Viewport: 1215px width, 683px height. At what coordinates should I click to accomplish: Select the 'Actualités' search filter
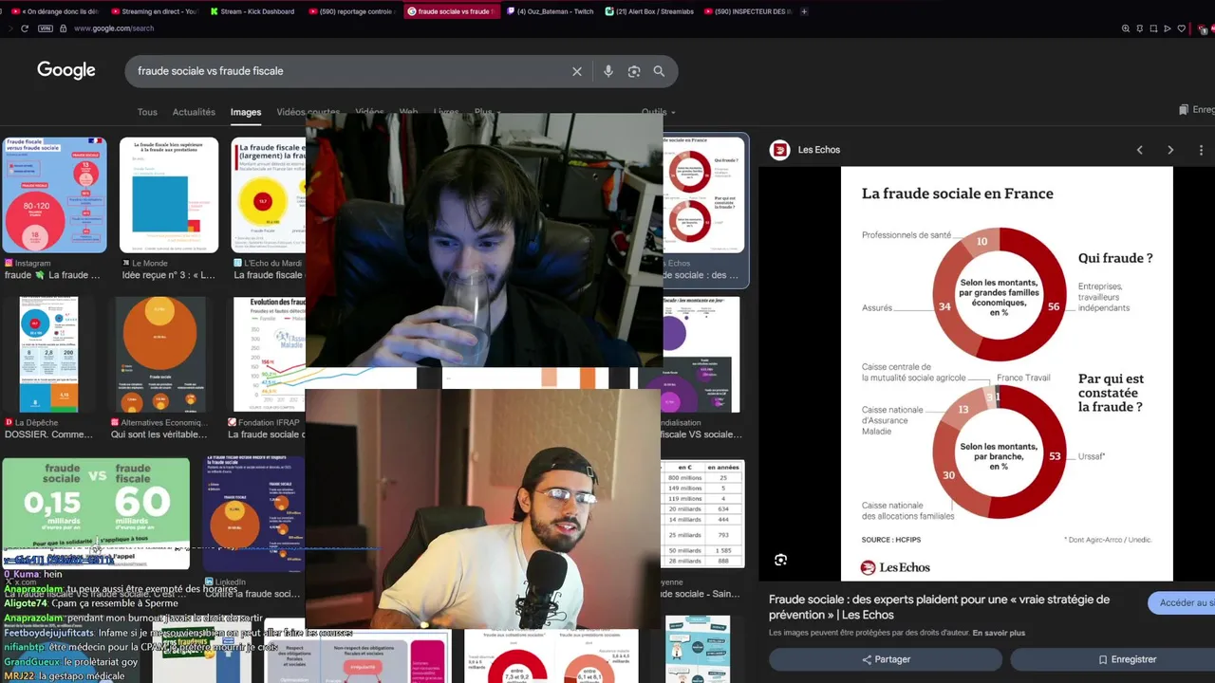pos(194,112)
